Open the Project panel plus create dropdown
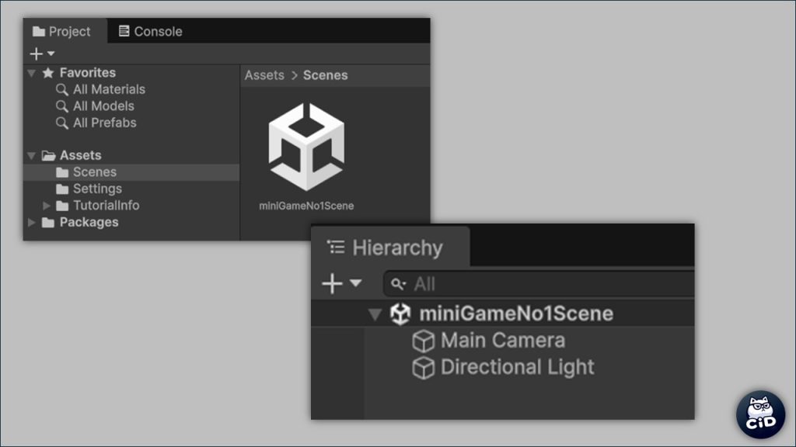This screenshot has width=796, height=447. (41, 54)
